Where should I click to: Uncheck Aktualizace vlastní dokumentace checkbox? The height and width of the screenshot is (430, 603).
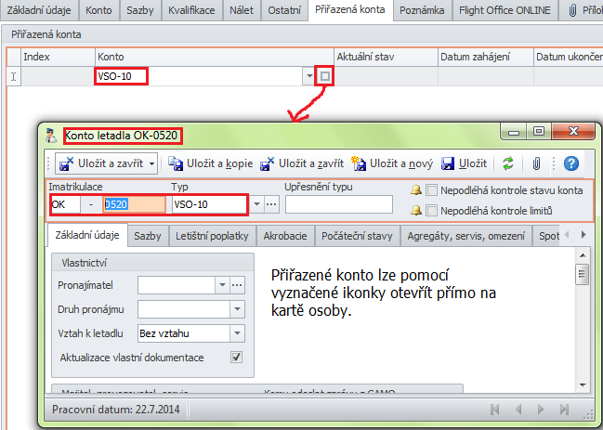236,357
